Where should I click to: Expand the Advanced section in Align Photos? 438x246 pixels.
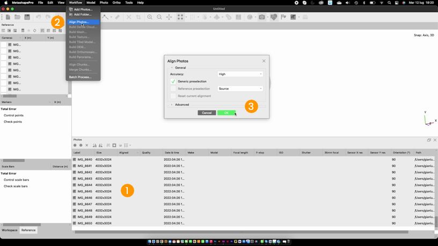coord(172,105)
